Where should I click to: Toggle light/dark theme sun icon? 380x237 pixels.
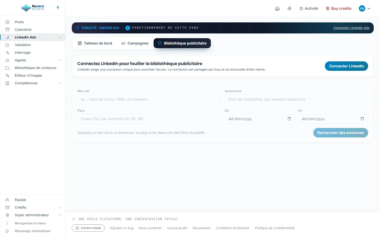coord(289,8)
